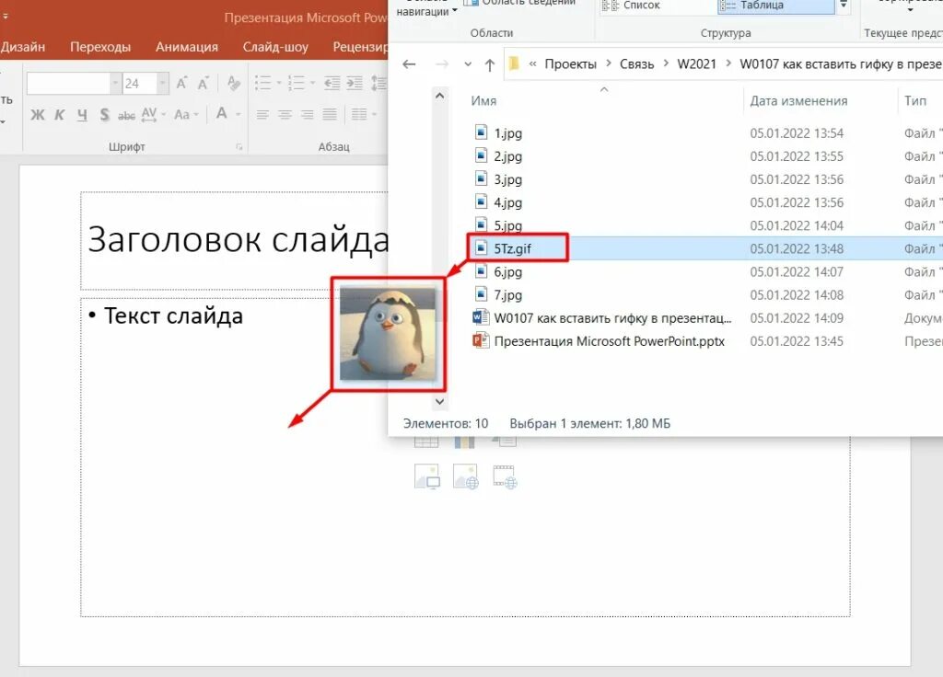
Task: Open the font size dropdown arrow
Action: click(162, 84)
